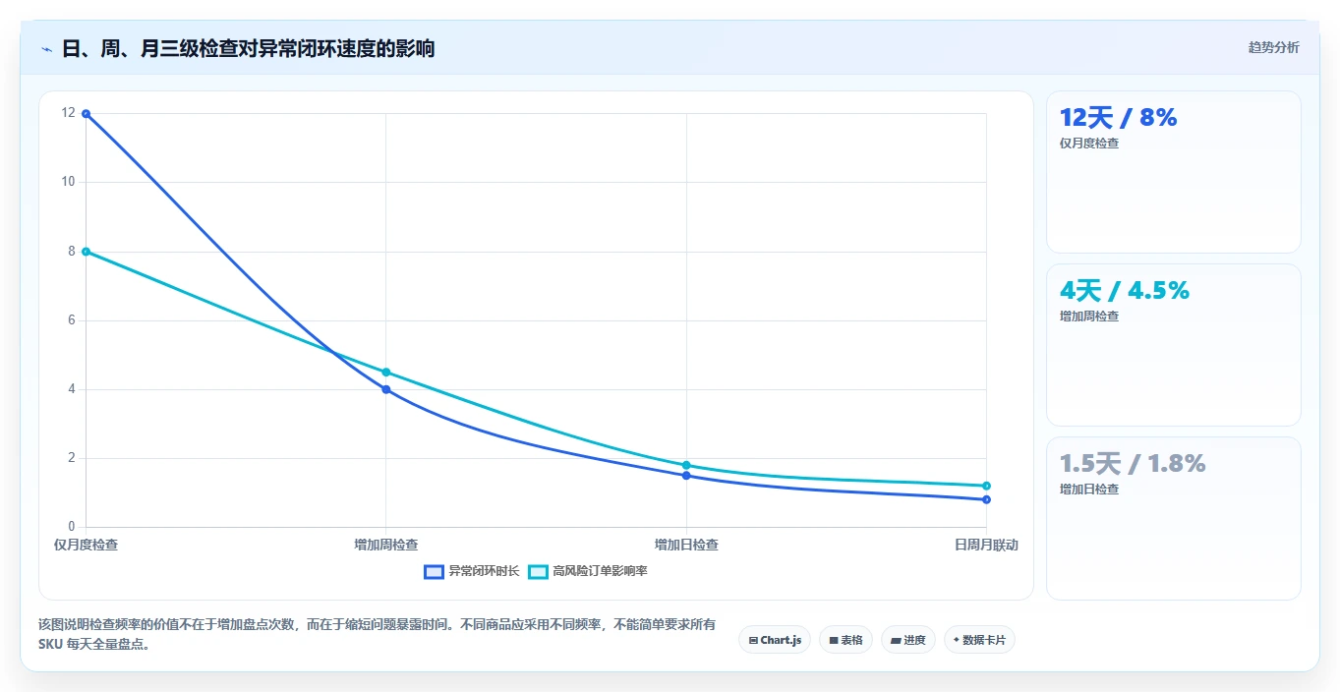Viewport: 1340px width, 692px height.
Task: Click the blue point at 增加周检查 (4)
Action: point(386,389)
